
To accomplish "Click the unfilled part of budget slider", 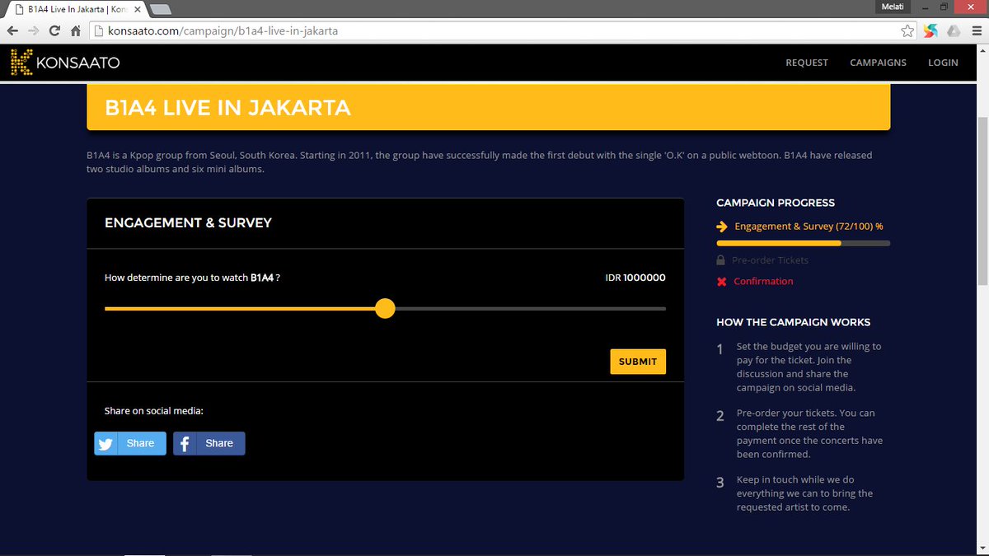I will pyautogui.click(x=530, y=309).
